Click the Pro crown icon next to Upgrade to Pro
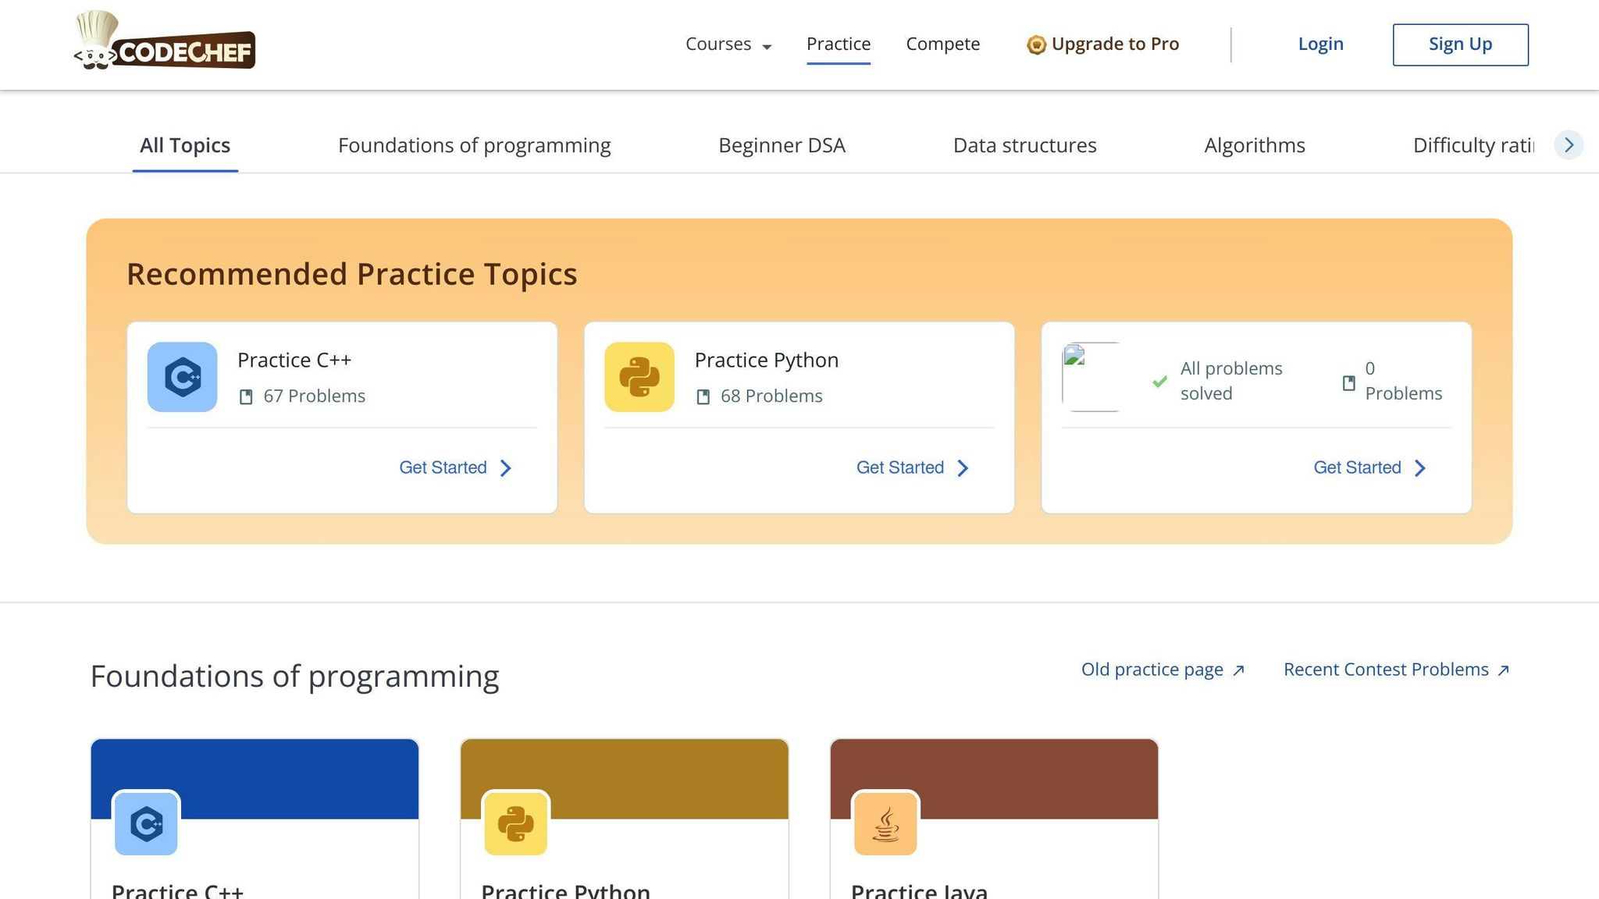Image resolution: width=1599 pixels, height=899 pixels. tap(1035, 44)
